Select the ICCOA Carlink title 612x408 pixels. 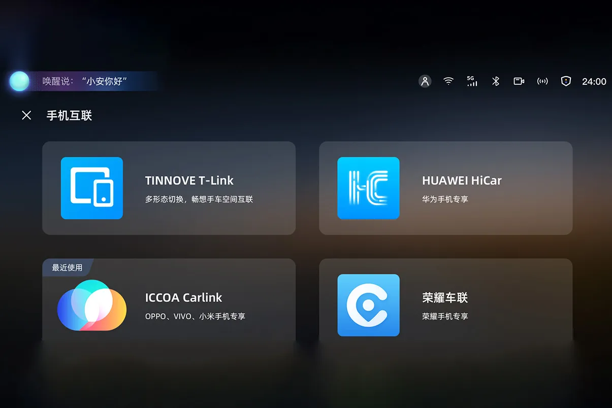point(183,298)
